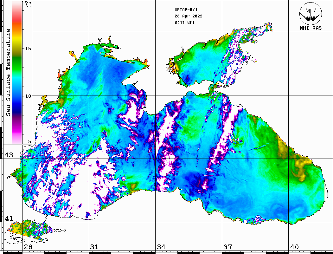333x254 pixels.
Task: Click latitude label '43'
Action: click(9, 155)
